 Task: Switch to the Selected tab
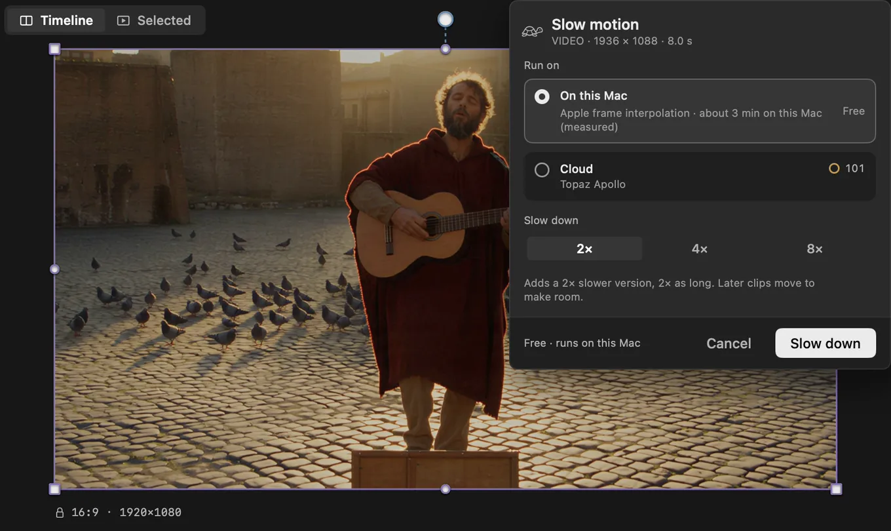coord(155,20)
